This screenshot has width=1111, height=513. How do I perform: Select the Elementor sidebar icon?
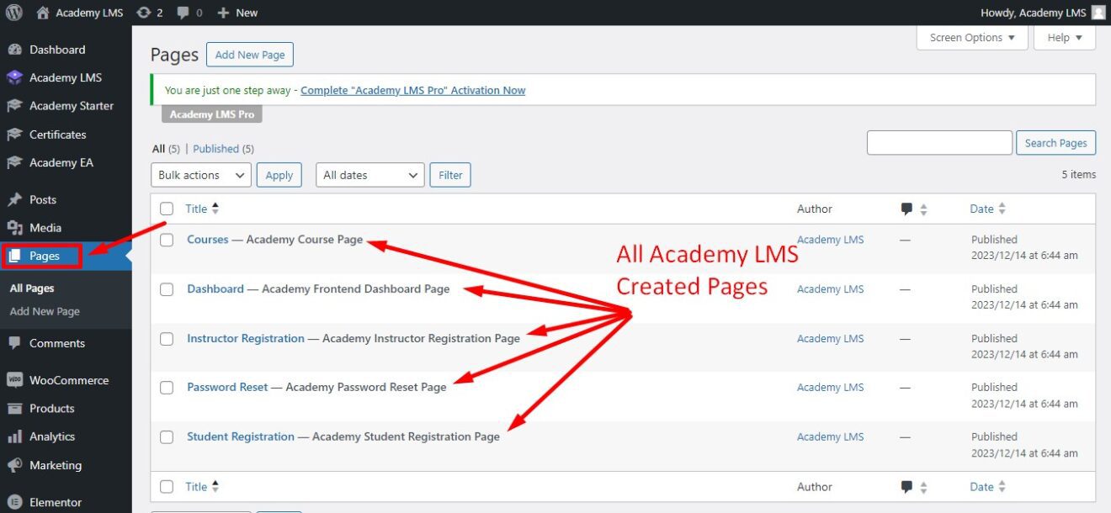click(x=13, y=501)
